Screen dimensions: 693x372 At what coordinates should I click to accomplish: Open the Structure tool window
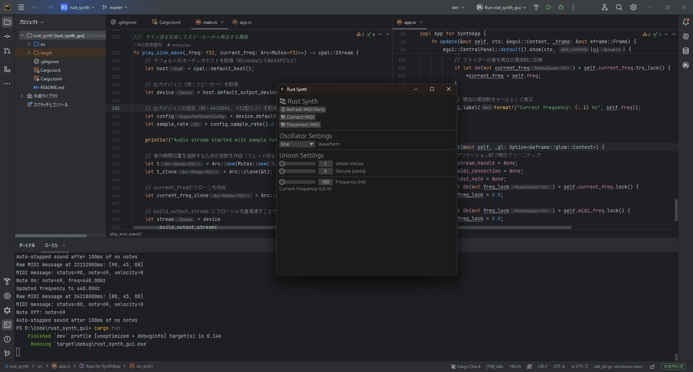pyautogui.click(x=7, y=69)
